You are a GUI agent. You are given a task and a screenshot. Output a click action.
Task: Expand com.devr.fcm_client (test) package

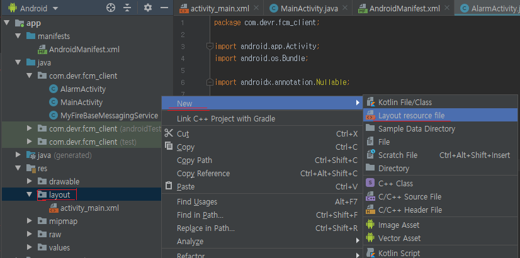(29, 142)
